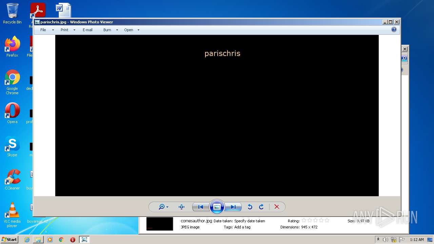Open Chrome from the taskbar
434x244 pixels.
click(61, 240)
